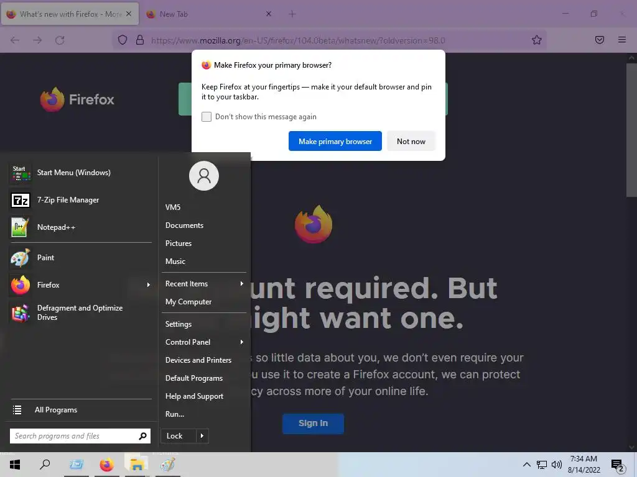
Task: Click the Firefox address bar URL
Action: point(298,40)
